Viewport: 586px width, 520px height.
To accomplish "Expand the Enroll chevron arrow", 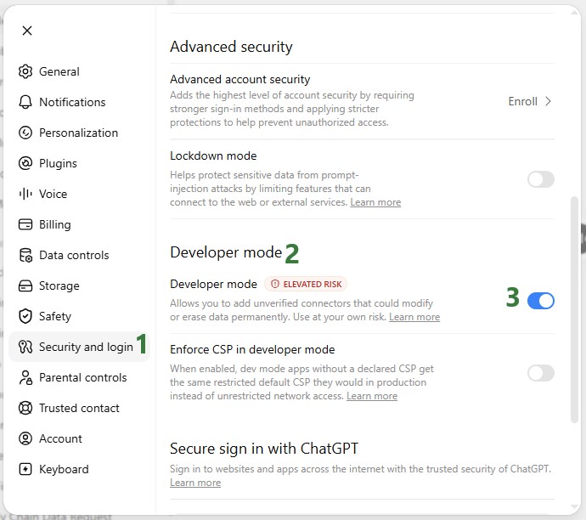I will point(548,101).
